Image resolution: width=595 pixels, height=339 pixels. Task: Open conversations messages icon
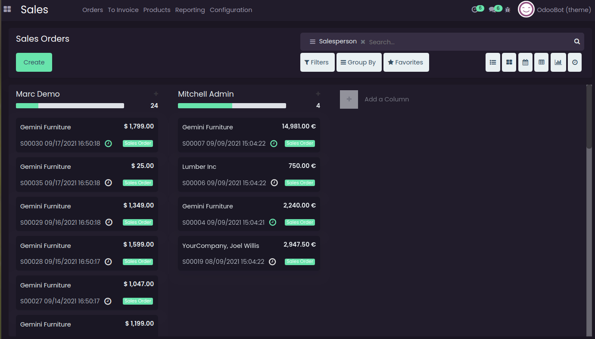tap(492, 9)
